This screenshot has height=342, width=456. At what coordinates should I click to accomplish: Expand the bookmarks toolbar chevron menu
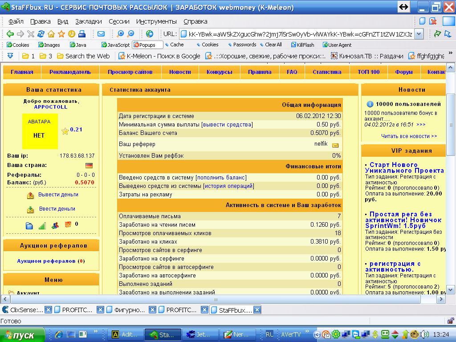pyautogui.click(x=10, y=56)
